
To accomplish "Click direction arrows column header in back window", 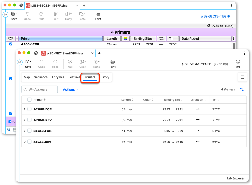I will click(x=161, y=38).
